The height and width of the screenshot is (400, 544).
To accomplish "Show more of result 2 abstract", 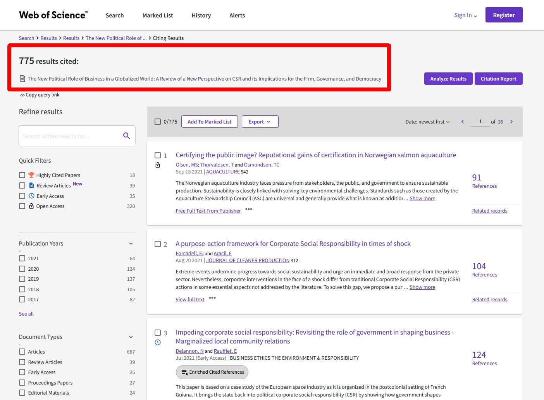I will (x=422, y=287).
